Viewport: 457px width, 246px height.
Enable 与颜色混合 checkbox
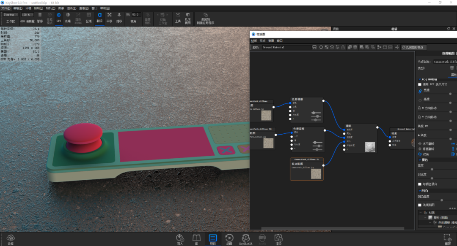pyautogui.click(x=420, y=184)
